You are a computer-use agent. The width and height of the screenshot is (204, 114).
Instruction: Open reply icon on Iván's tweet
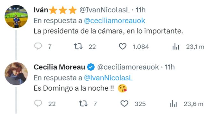38,46
